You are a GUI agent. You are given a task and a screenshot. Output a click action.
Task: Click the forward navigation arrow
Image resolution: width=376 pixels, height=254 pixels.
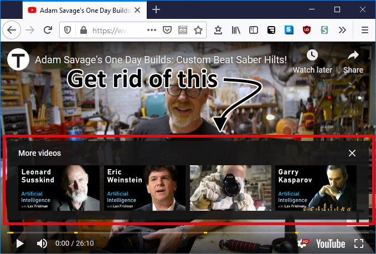point(30,30)
